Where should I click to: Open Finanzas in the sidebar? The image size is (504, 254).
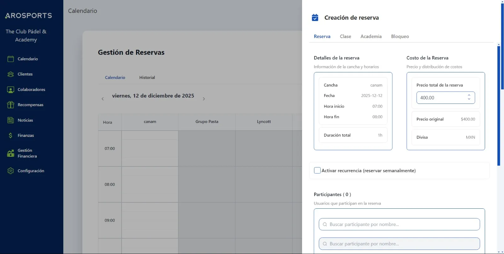pyautogui.click(x=26, y=135)
